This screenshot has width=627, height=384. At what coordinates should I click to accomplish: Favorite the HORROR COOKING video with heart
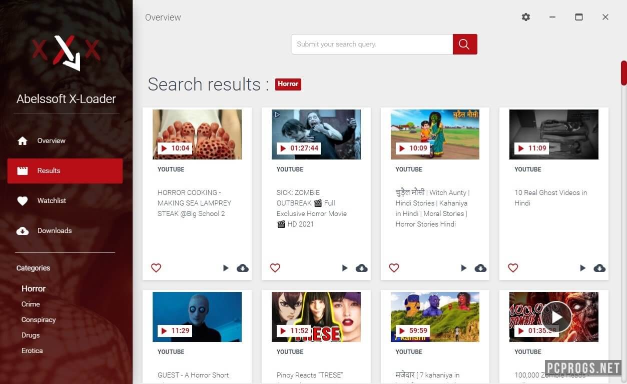click(156, 268)
